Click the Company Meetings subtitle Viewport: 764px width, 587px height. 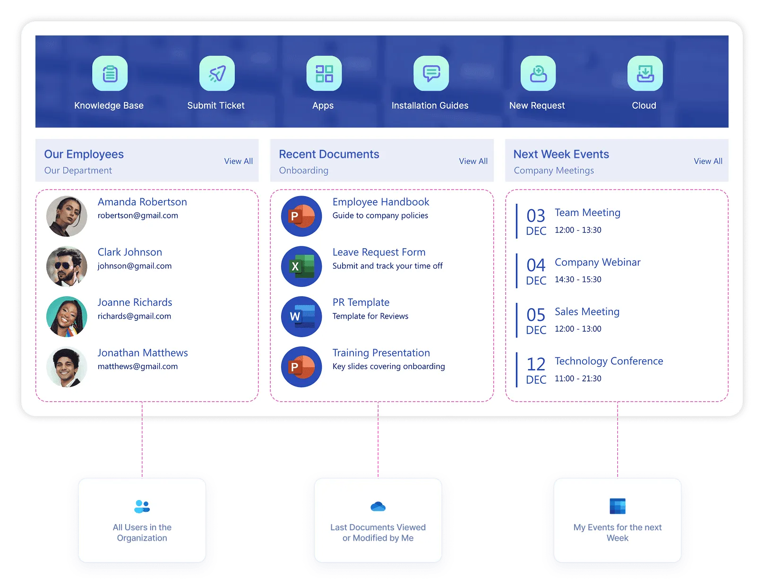click(x=554, y=171)
